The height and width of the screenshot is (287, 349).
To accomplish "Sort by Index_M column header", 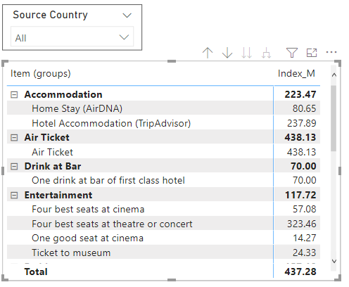I will pos(296,74).
